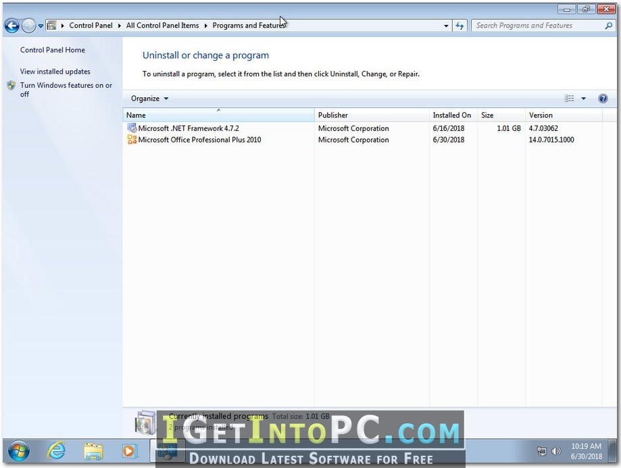Expand the arrow after All Control Panel Items
The width and height of the screenshot is (621, 468).
coord(205,26)
